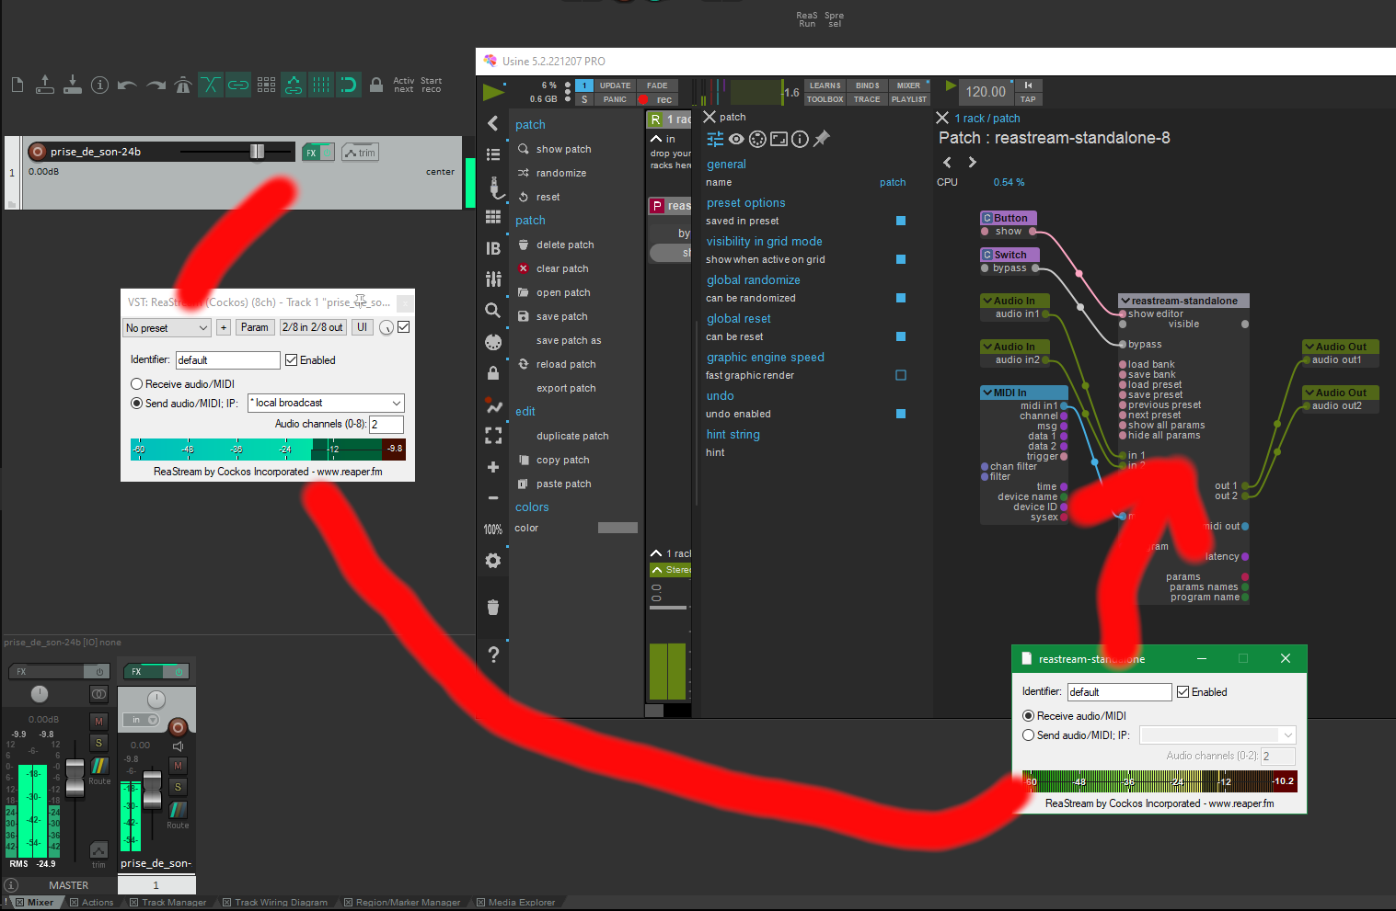1396x911 pixels.
Task: Click the question mark help icon
Action: tap(493, 655)
